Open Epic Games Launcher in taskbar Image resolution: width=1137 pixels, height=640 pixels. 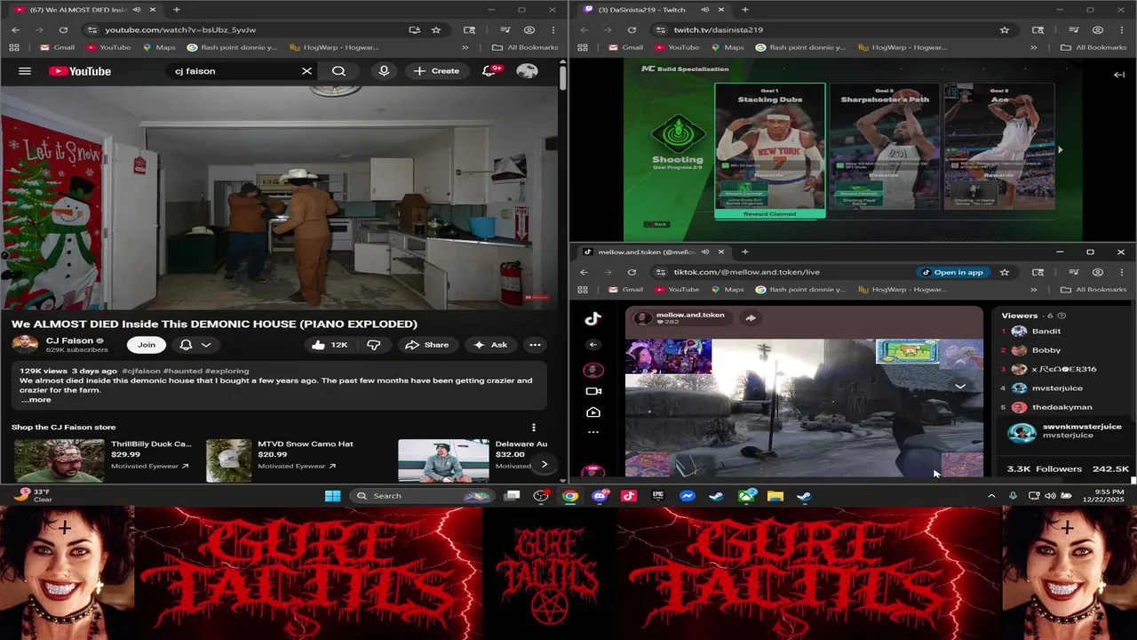point(658,496)
